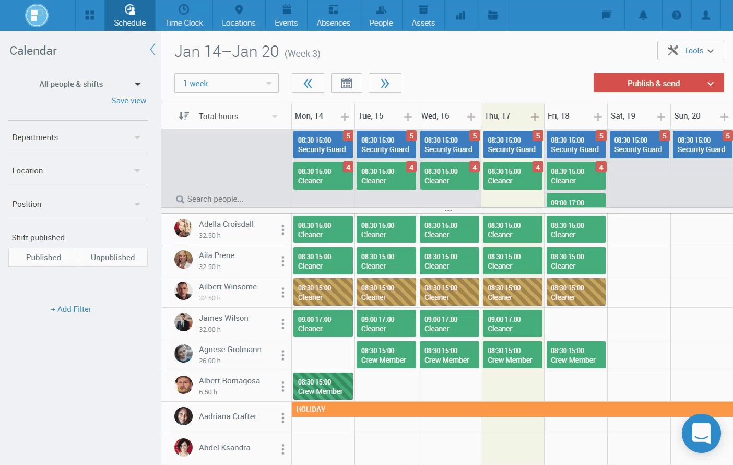This screenshot has height=465, width=733.
Task: Open the Absences section
Action: [x=333, y=15]
